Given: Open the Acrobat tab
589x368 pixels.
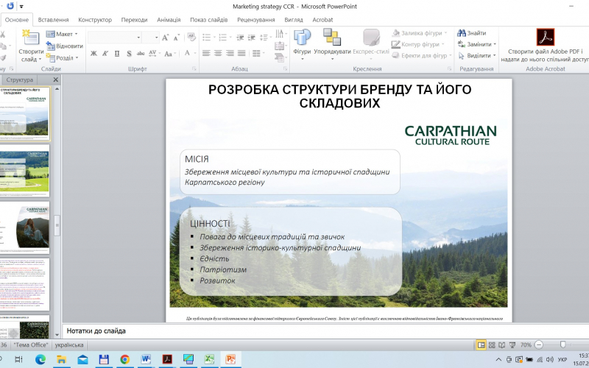Looking at the screenshot, I should coord(322,20).
